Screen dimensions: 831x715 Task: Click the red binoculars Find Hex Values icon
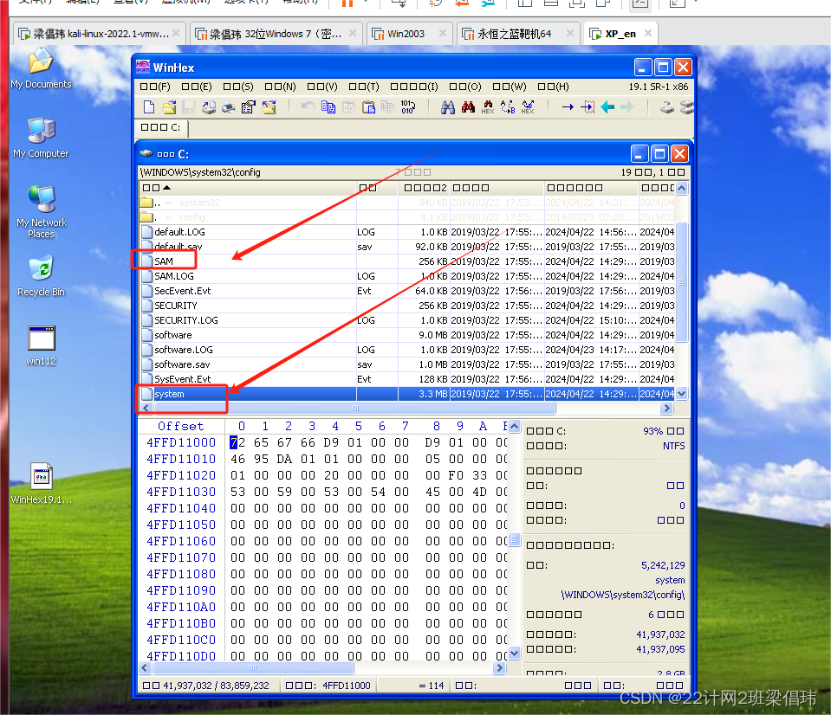click(468, 107)
